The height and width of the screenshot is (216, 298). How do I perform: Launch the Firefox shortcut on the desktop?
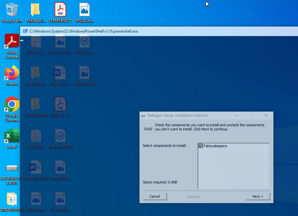tap(12, 75)
